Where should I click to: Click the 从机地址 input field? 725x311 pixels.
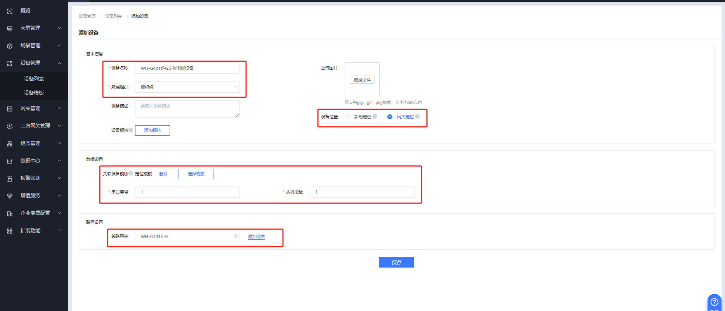click(x=362, y=192)
